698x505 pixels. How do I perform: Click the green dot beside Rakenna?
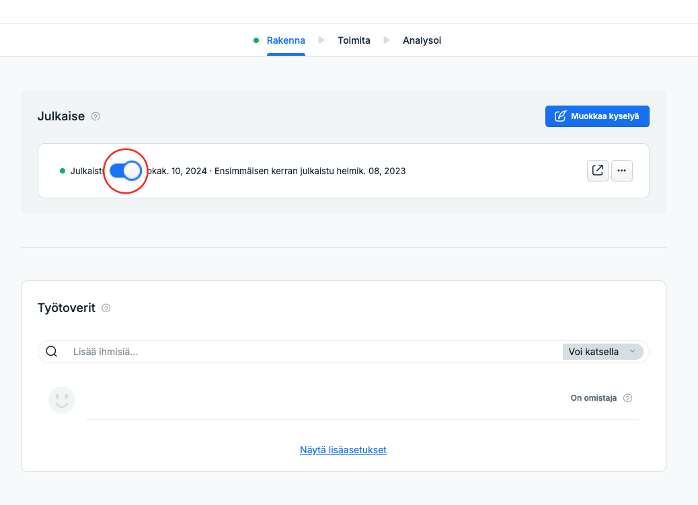pos(256,40)
